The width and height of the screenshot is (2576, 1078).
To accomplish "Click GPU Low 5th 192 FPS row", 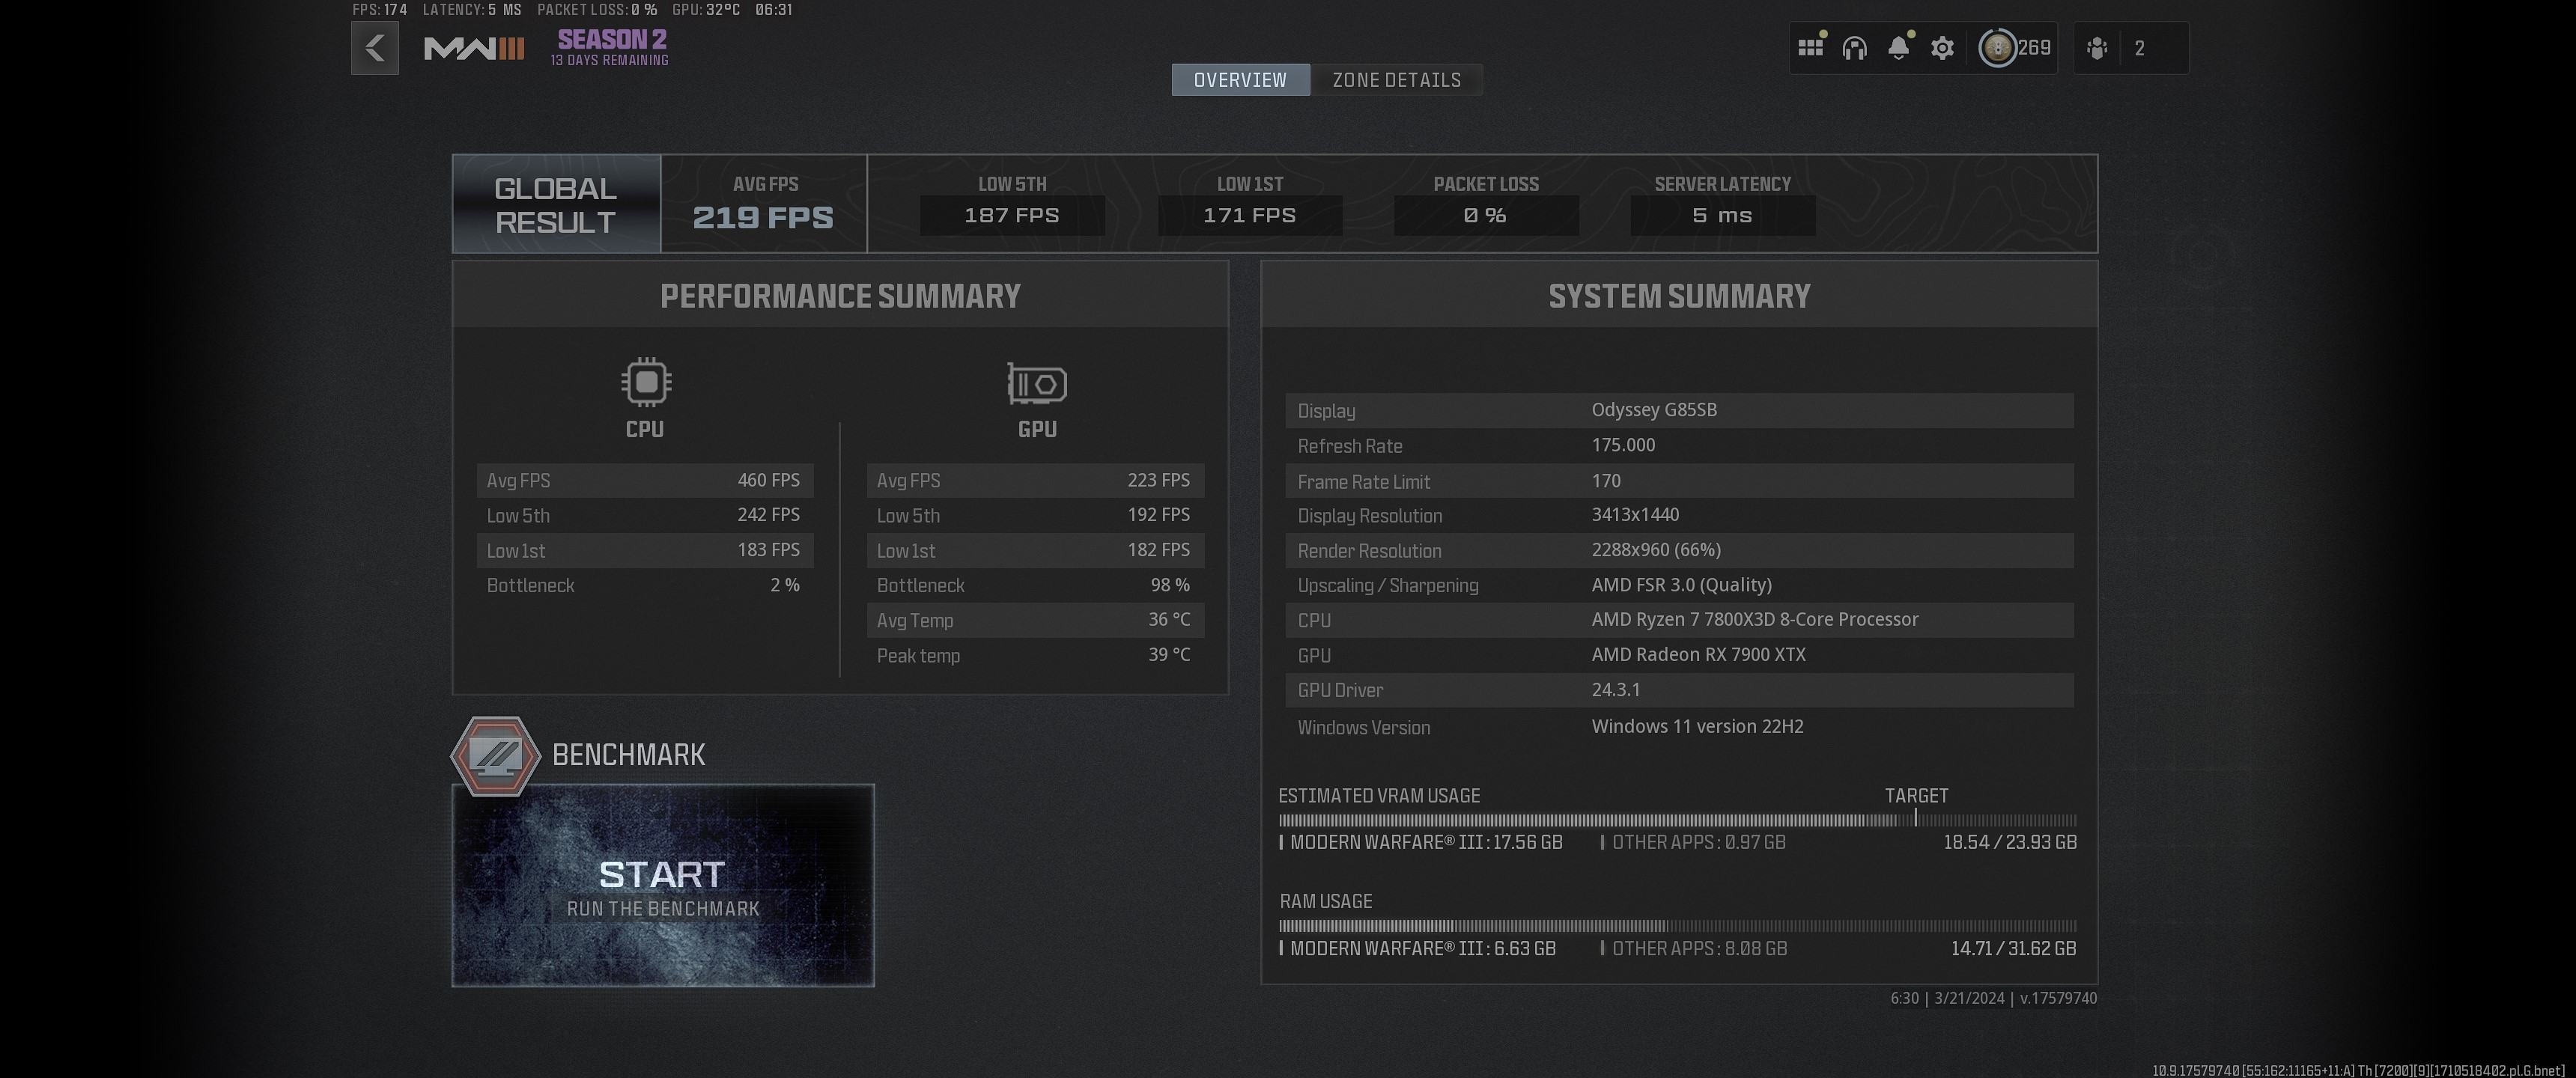I will point(1035,516).
